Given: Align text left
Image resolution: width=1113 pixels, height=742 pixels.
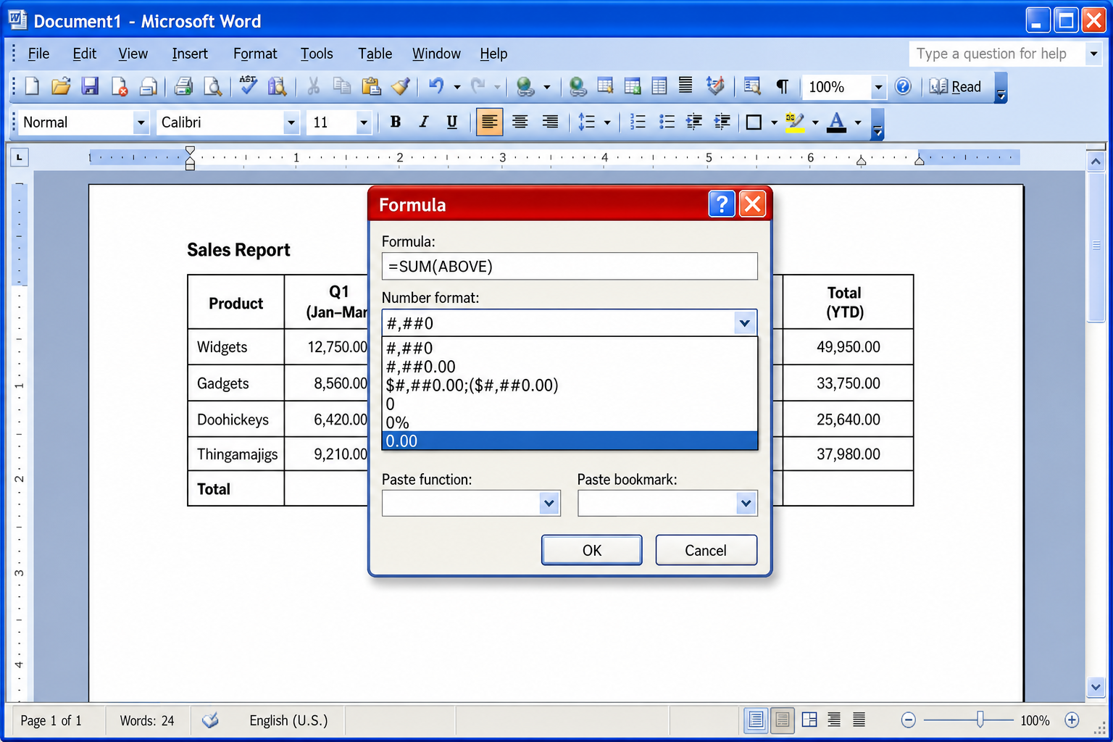Looking at the screenshot, I should [489, 122].
